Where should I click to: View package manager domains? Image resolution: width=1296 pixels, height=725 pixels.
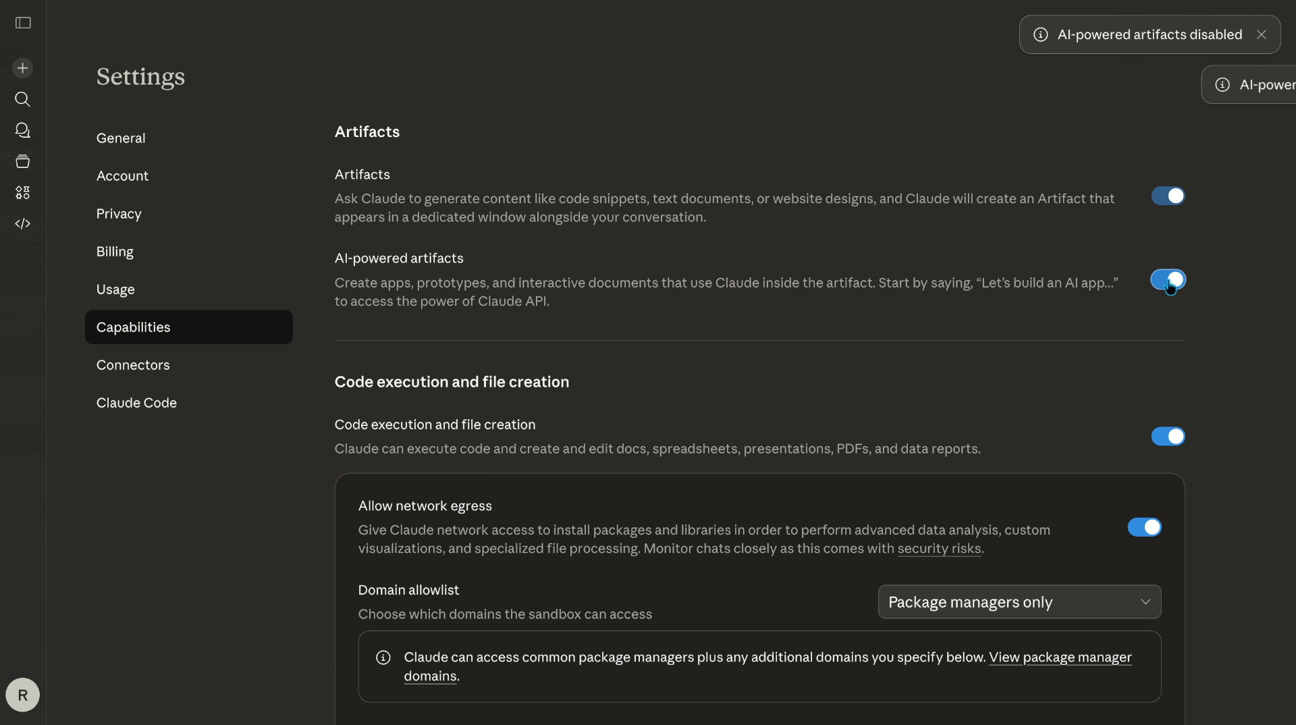coord(1060,658)
